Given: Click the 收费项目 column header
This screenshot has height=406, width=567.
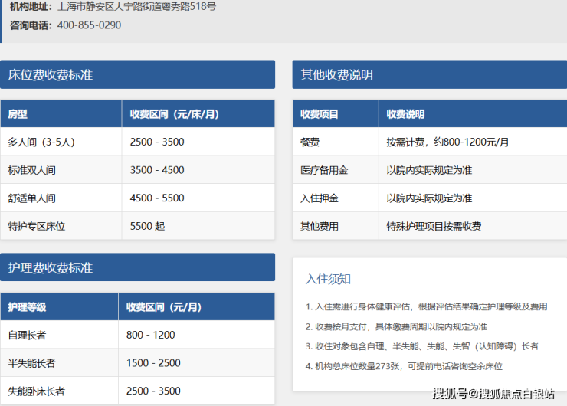Looking at the screenshot, I should tap(336, 114).
